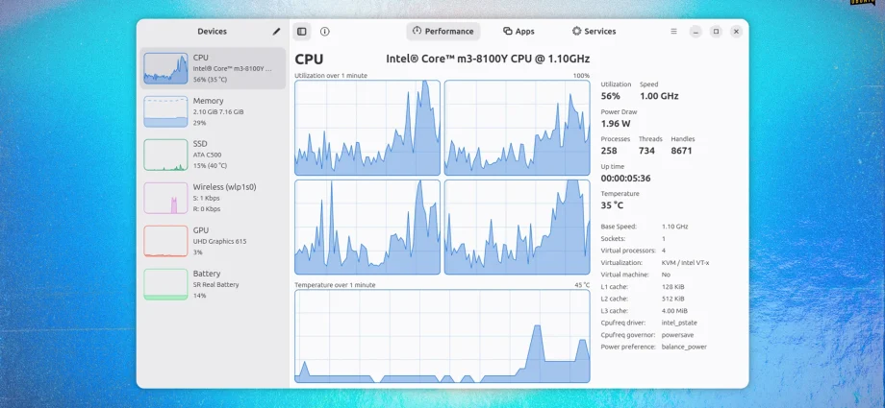The height and width of the screenshot is (408, 885).
Task: Click the GPU mini graph thumbnail
Action: 165,241
